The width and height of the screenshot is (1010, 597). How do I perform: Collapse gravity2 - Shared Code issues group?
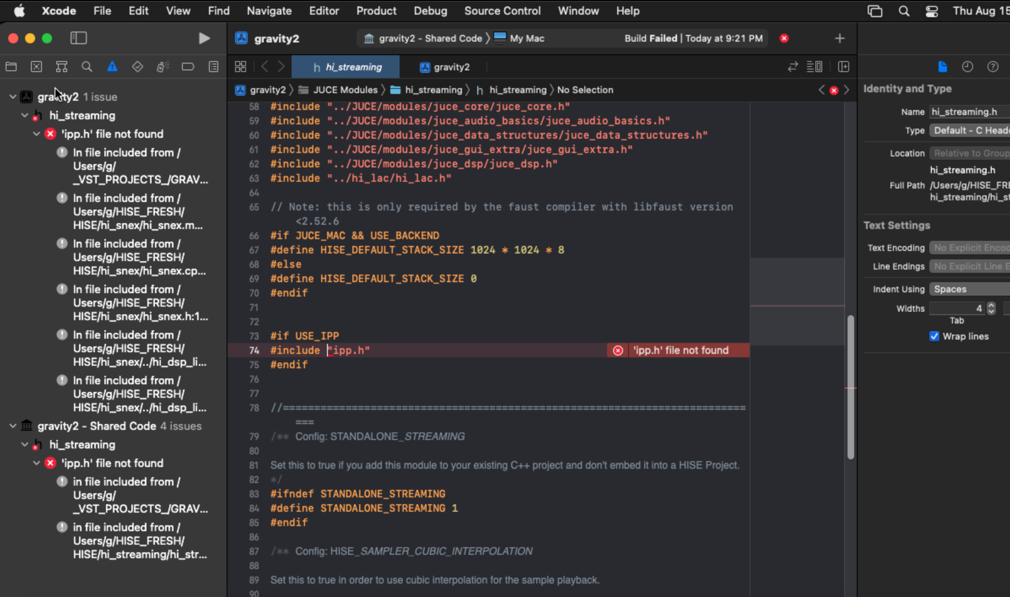coord(12,426)
